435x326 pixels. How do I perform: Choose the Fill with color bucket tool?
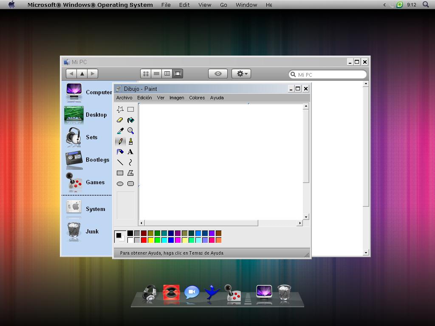tap(130, 120)
